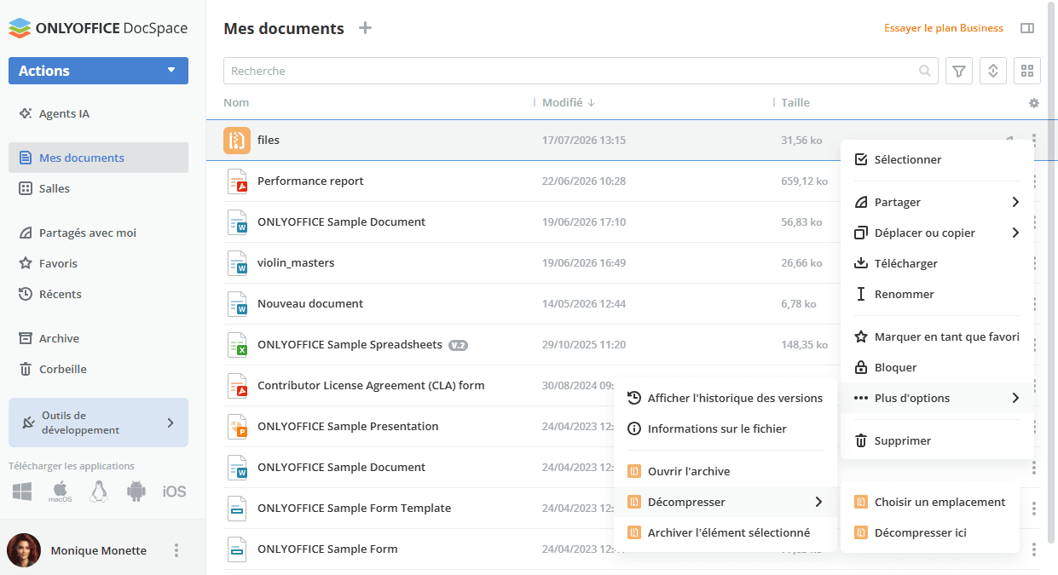Viewport: 1058px width, 575px height.
Task: Click the ONLYOFFICE DocSpace logo
Action: (x=98, y=28)
